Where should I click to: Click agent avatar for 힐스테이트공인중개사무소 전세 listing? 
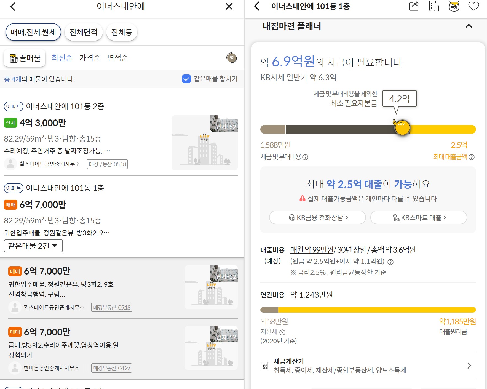coord(10,164)
